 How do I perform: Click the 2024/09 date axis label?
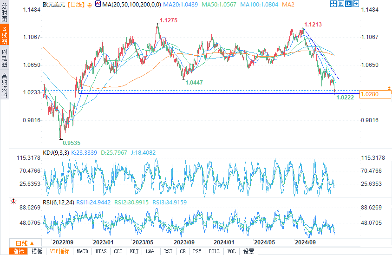click(x=305, y=242)
